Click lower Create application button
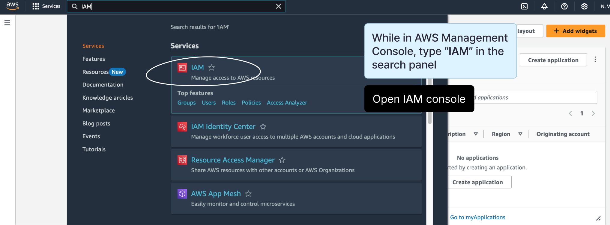The width and height of the screenshot is (610, 225). 479,182
